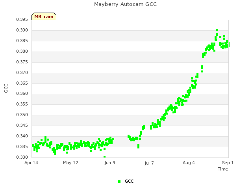Screen dimensions: 252x189
Task: Select the Aug 4 x-axis label
Action: [x=189, y=163]
